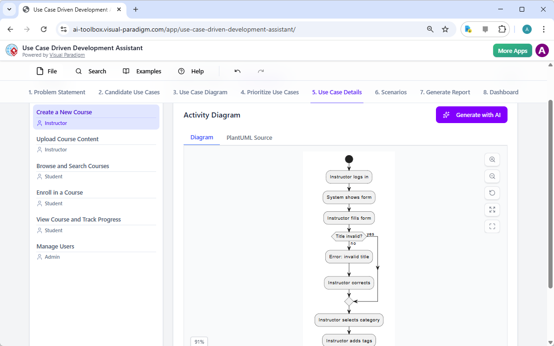The width and height of the screenshot is (554, 346).
Task: Redo the last change with the redo arrow
Action: click(261, 71)
